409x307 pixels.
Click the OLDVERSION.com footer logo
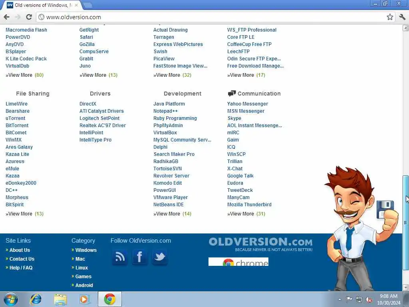260,244
